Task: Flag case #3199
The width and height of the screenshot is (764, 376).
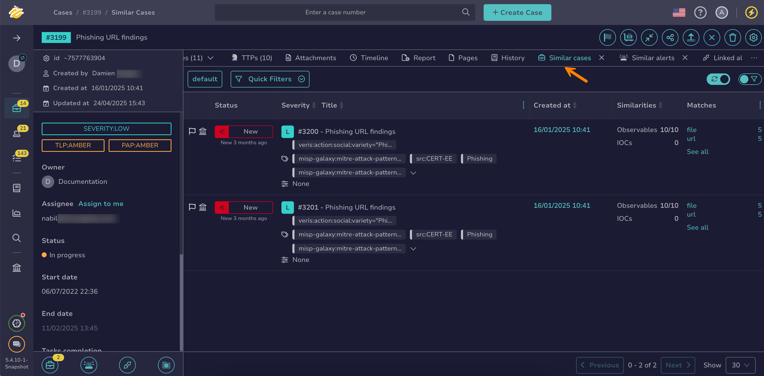Action: 607,37
